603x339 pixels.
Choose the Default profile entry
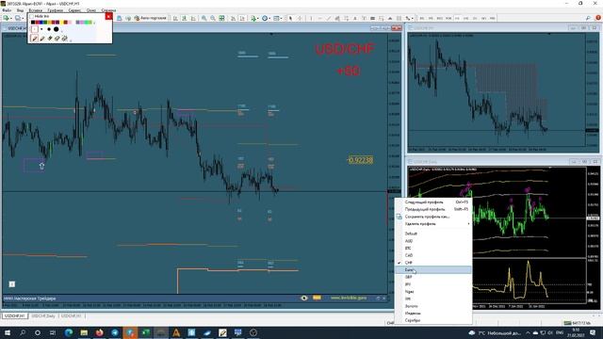(x=433, y=234)
